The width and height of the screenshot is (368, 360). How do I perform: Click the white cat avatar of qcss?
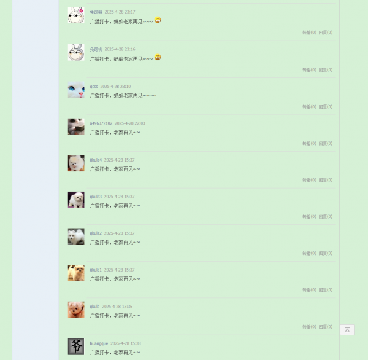click(76, 90)
